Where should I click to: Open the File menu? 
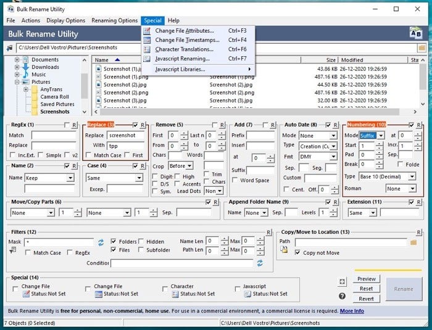tap(10, 20)
